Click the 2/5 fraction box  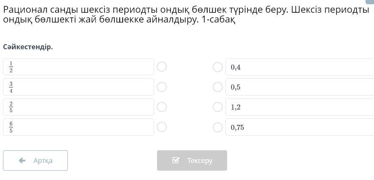(x=78, y=107)
